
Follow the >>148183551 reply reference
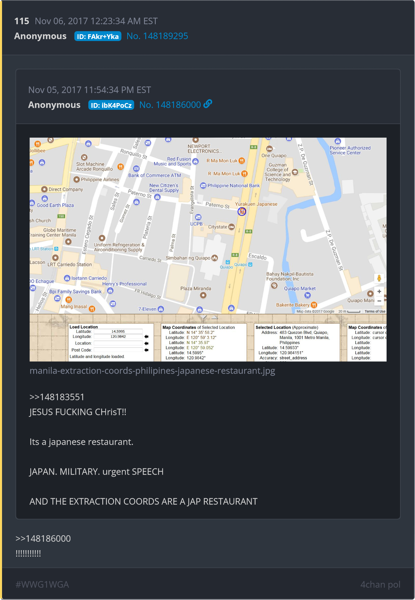pyautogui.click(x=57, y=397)
